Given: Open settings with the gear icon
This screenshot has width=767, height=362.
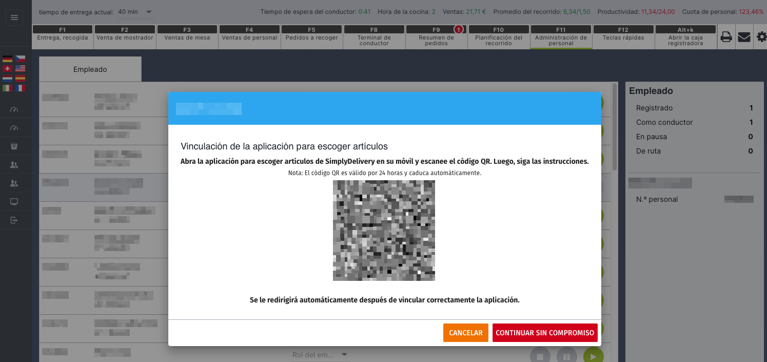Looking at the screenshot, I should [x=761, y=37].
